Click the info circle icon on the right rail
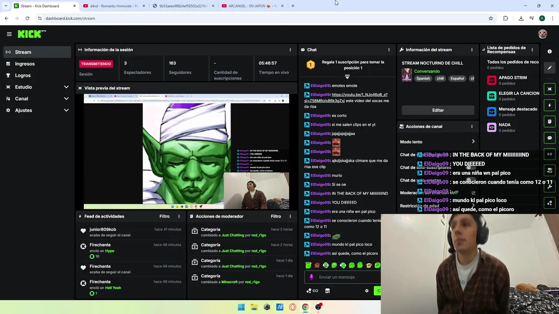The width and height of the screenshot is (559, 314). (x=549, y=51)
